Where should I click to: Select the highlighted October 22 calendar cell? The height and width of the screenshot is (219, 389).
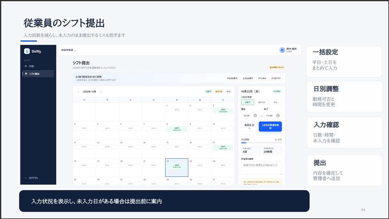177,168
